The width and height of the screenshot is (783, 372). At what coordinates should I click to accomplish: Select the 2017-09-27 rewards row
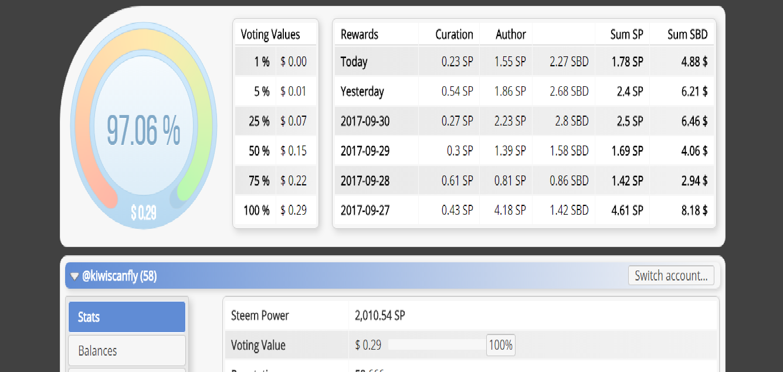point(524,210)
